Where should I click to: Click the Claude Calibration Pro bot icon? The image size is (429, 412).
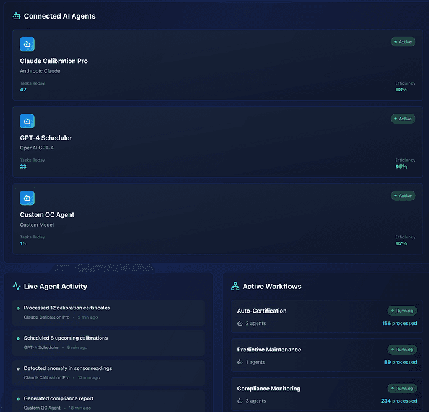tap(27, 44)
